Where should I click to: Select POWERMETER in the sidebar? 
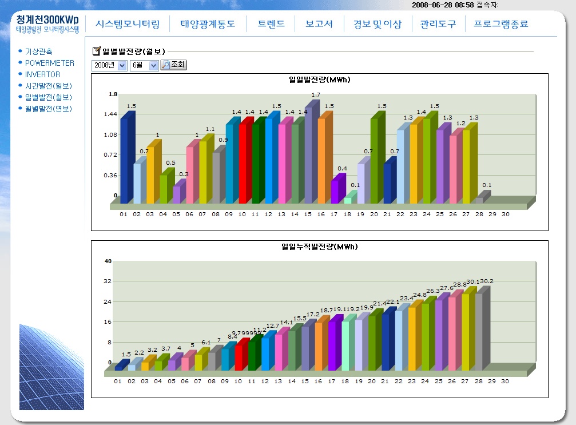click(49, 63)
